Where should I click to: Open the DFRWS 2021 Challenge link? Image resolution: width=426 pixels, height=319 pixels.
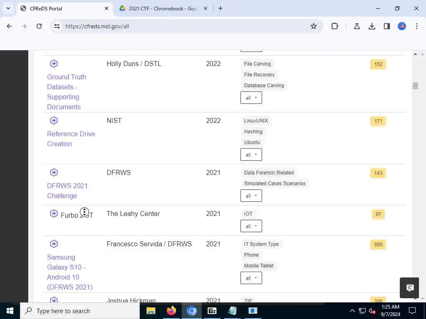(x=67, y=191)
